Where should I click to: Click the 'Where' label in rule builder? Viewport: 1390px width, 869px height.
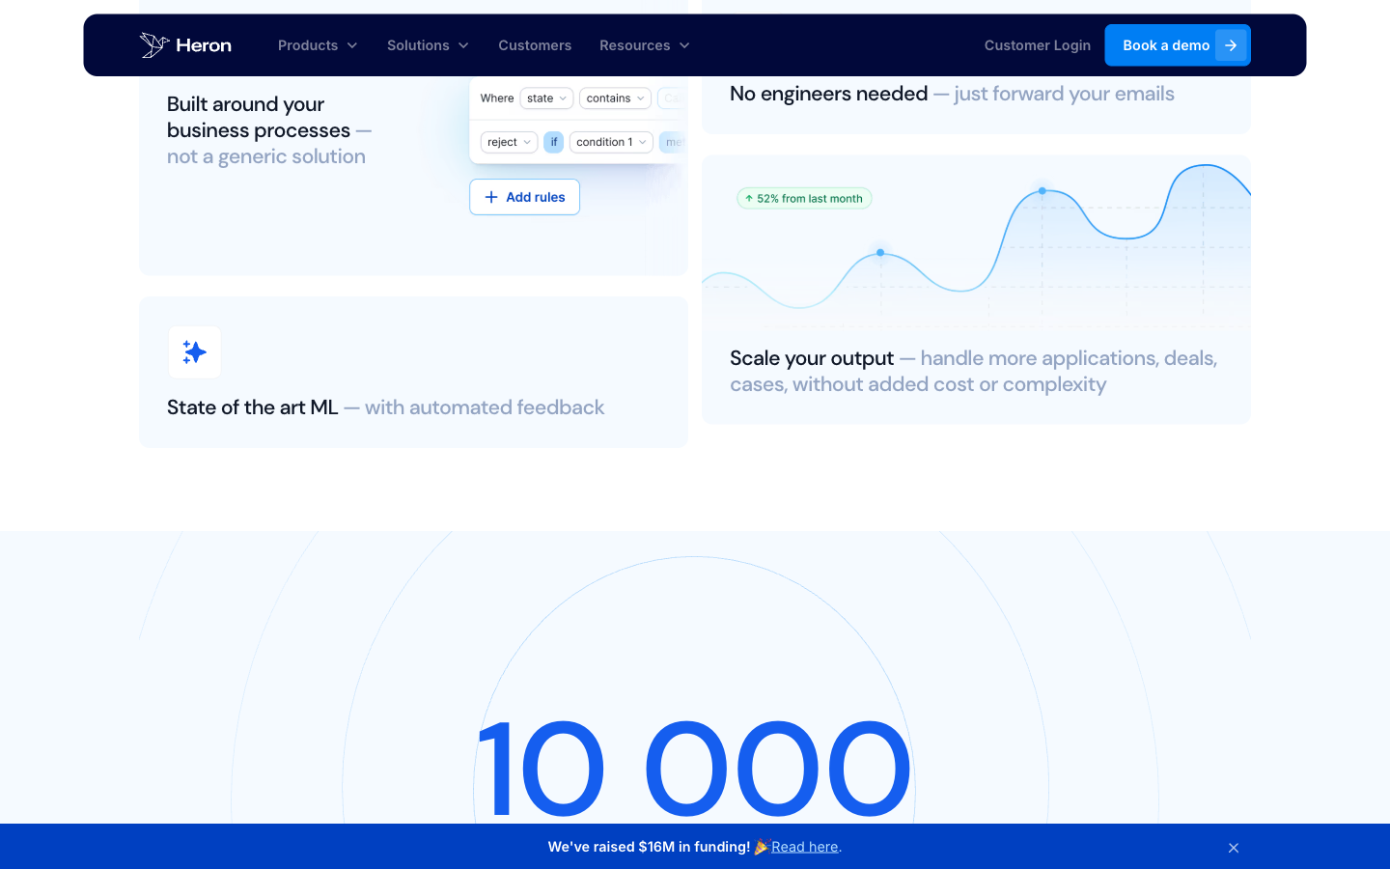pos(497,98)
